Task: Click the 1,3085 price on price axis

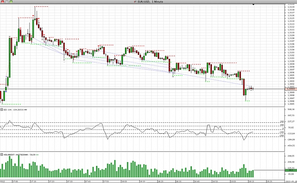Action: [x=291, y=104]
